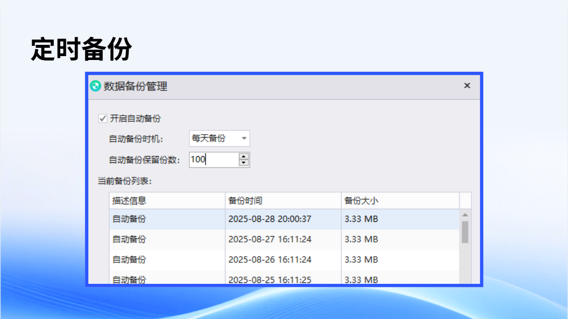Click the 自动备份 label in second row
The image size is (568, 319).
pos(129,239)
